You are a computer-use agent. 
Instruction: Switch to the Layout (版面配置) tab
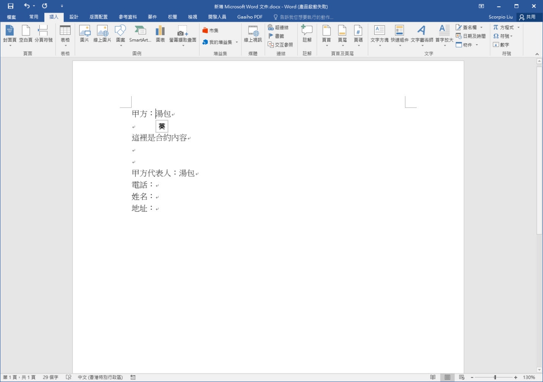99,17
